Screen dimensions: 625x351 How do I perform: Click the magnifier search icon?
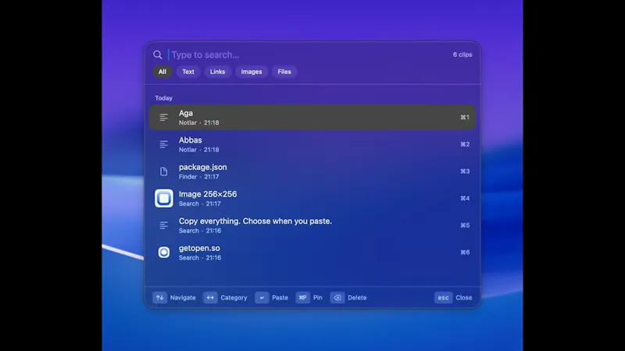click(x=158, y=55)
